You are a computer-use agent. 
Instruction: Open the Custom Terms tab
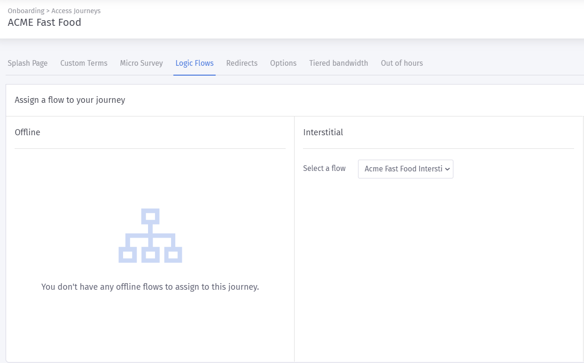click(x=84, y=63)
